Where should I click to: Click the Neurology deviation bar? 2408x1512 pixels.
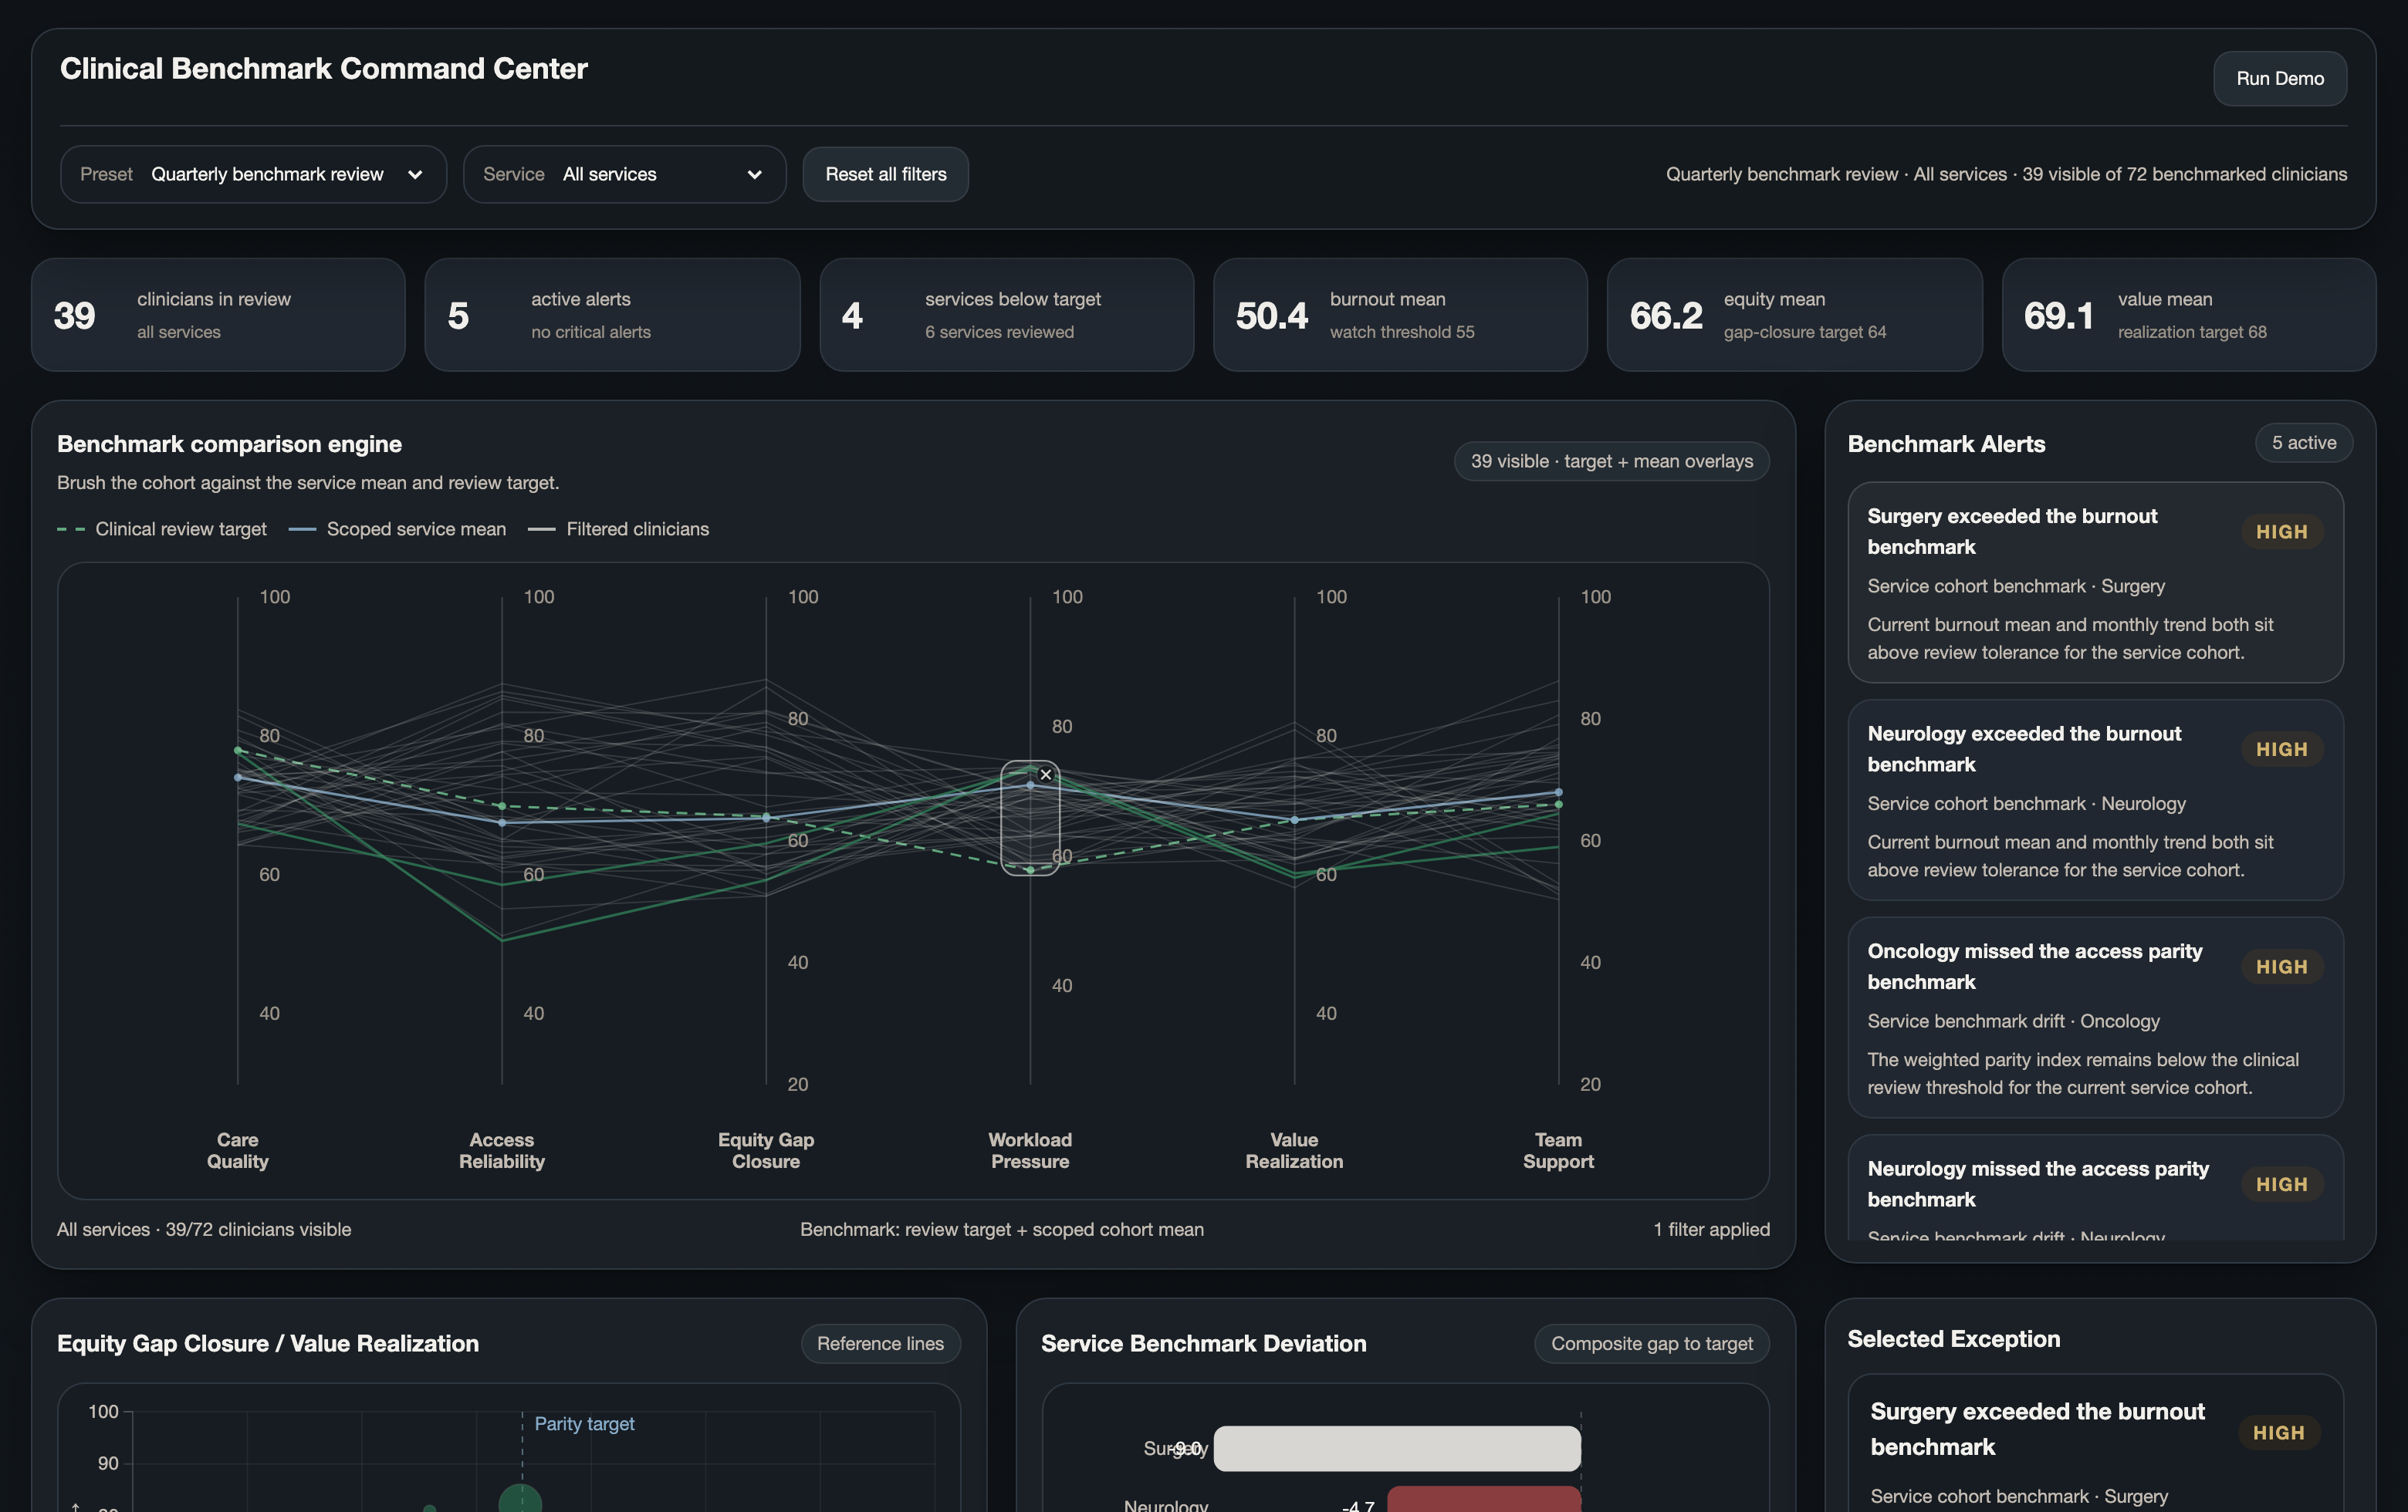point(1484,1500)
